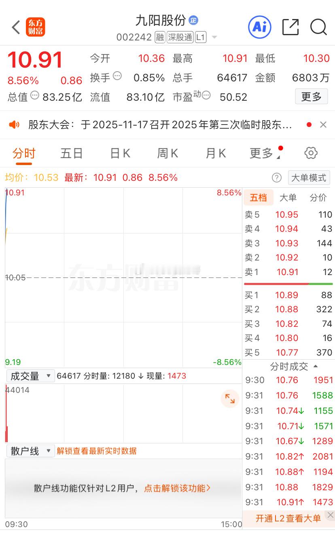The height and width of the screenshot is (538, 335).
Task: Open the search magnifier icon
Action: (x=319, y=27)
